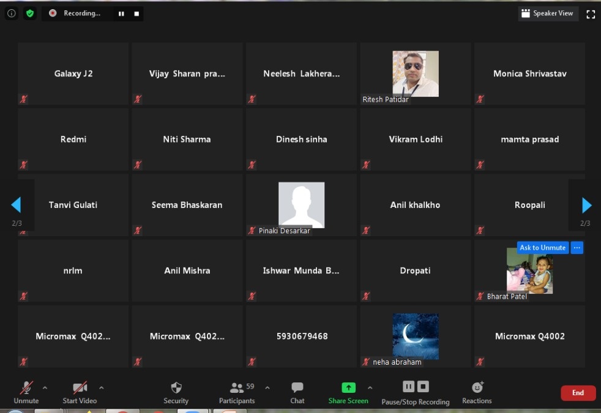Screen dimensions: 601x413
Task: Click muted mic icon on mamta prasad tile
Action: pos(480,165)
